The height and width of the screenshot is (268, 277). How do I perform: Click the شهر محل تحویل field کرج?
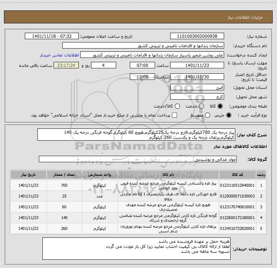click(197, 97)
